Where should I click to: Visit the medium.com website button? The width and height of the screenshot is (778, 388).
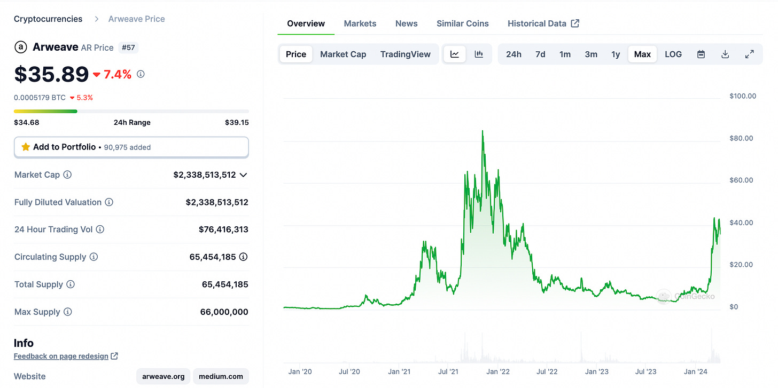(x=221, y=376)
